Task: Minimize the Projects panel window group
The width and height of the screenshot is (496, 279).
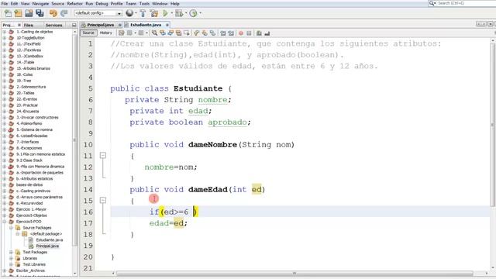Action: tap(74, 25)
